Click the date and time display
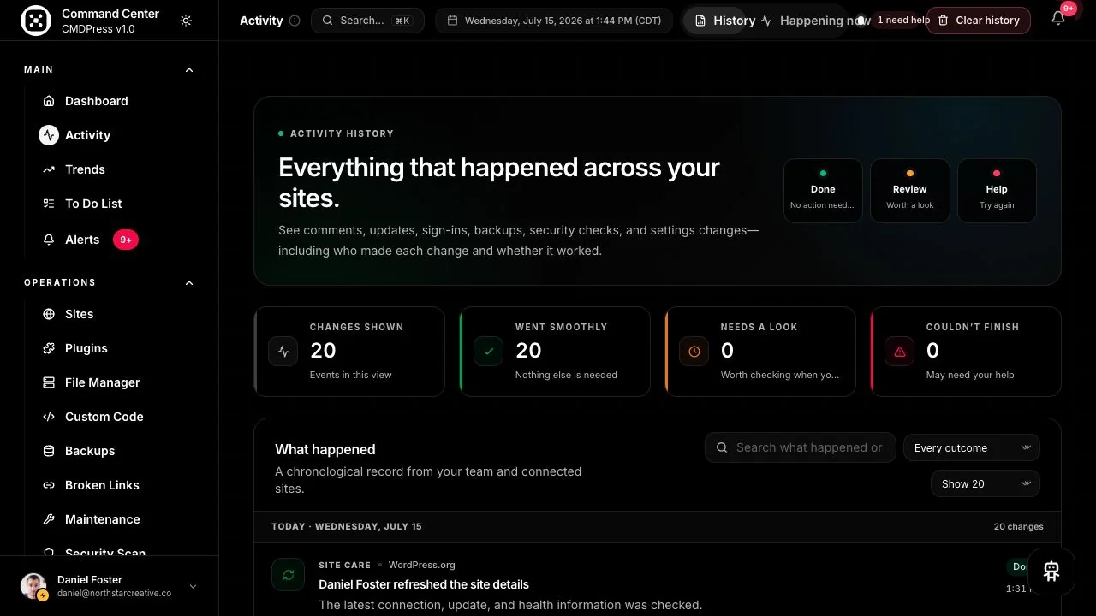1096x616 pixels. click(x=554, y=21)
